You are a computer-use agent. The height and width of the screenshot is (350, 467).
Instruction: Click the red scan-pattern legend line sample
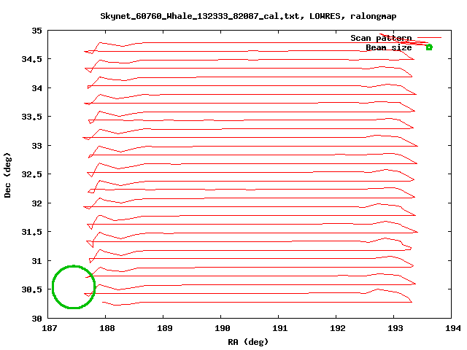429,37
